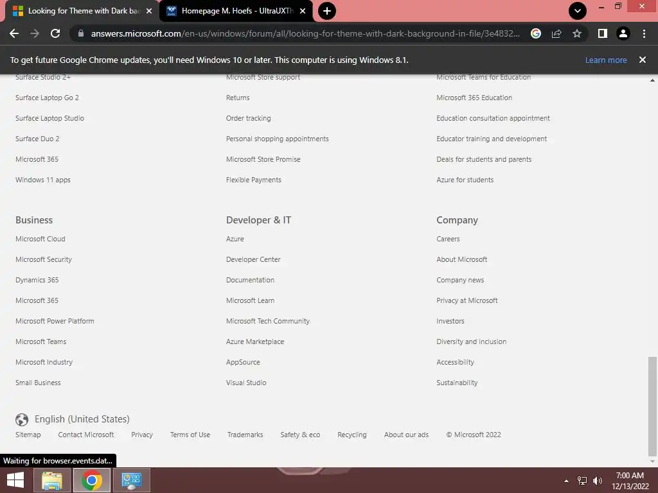
Task: Click the padlock site info icon
Action: [81, 33]
